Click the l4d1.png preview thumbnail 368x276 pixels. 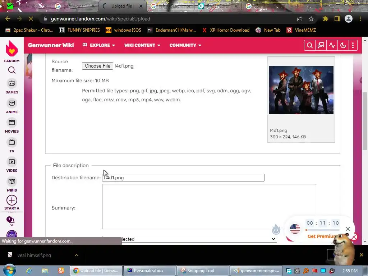point(301,90)
